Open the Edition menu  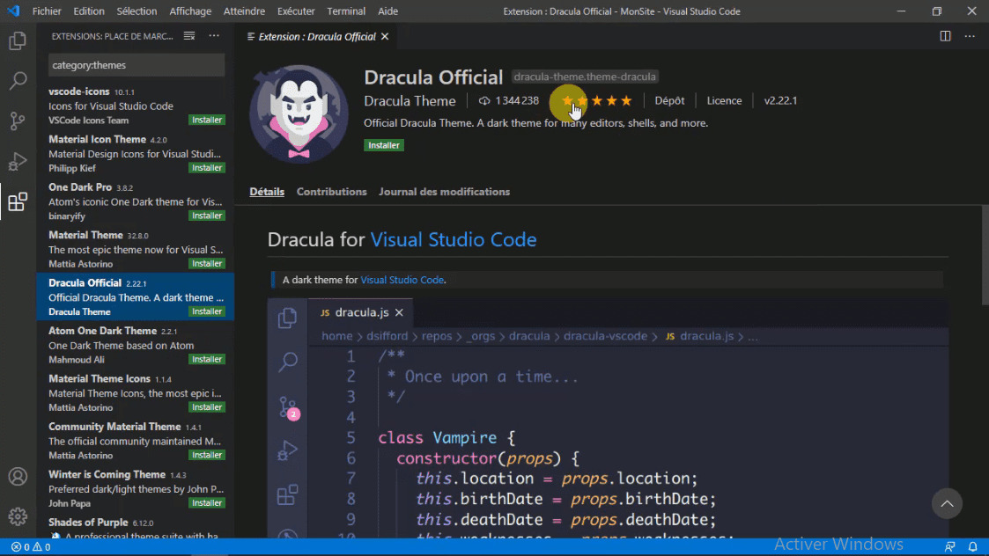pos(89,11)
